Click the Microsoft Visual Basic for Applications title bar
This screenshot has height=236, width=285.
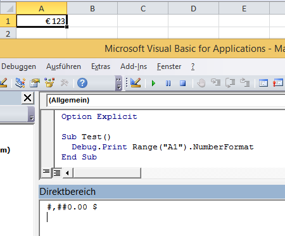click(x=142, y=49)
